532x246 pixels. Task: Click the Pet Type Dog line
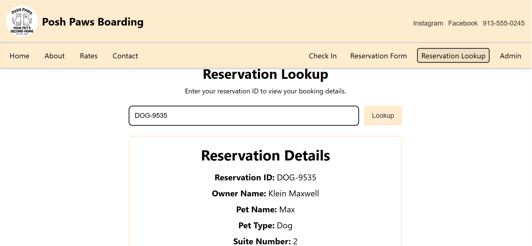(x=265, y=226)
